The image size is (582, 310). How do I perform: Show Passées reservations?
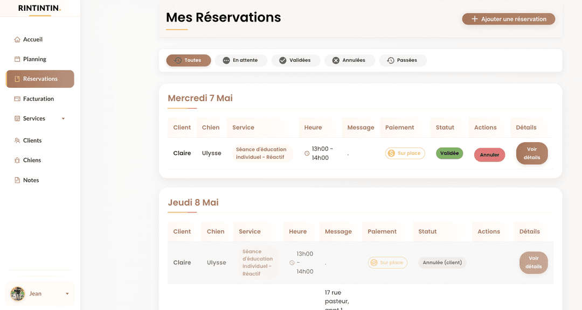(403, 60)
